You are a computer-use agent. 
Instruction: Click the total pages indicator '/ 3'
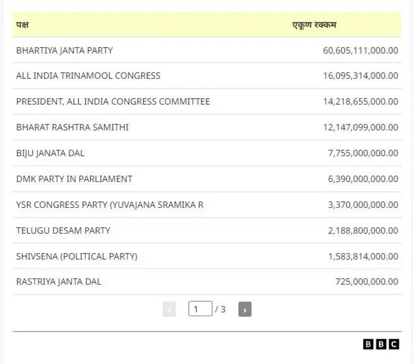click(220, 309)
